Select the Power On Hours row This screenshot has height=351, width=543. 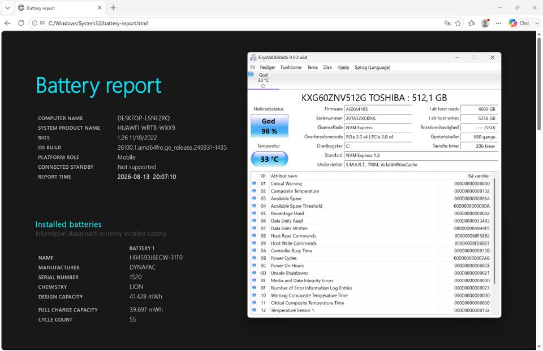pos(371,266)
